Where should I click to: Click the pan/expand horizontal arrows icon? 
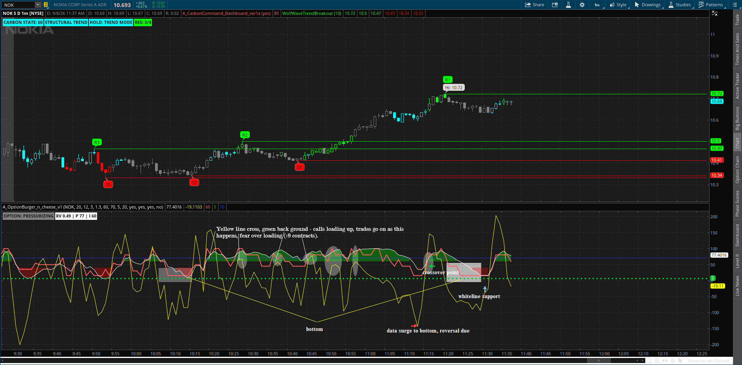click(665, 361)
